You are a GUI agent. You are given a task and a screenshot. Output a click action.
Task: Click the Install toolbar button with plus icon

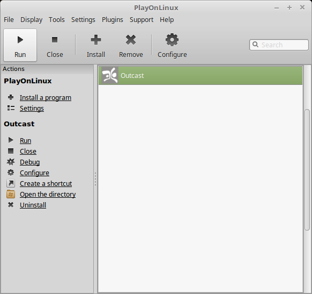96,45
